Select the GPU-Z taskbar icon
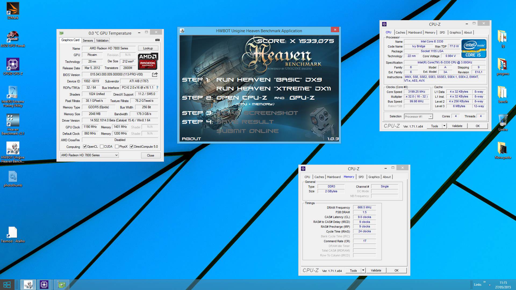 tap(61, 285)
